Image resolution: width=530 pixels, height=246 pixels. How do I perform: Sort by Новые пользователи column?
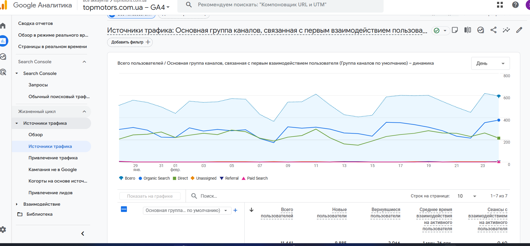click(332, 213)
